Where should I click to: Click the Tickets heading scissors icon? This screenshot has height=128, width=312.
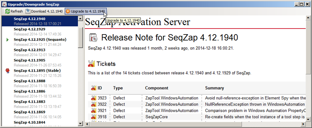click(91, 64)
